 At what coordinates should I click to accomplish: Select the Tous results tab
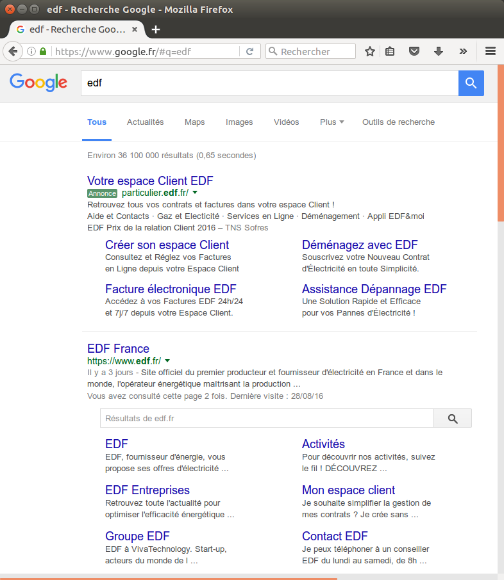pyautogui.click(x=97, y=122)
